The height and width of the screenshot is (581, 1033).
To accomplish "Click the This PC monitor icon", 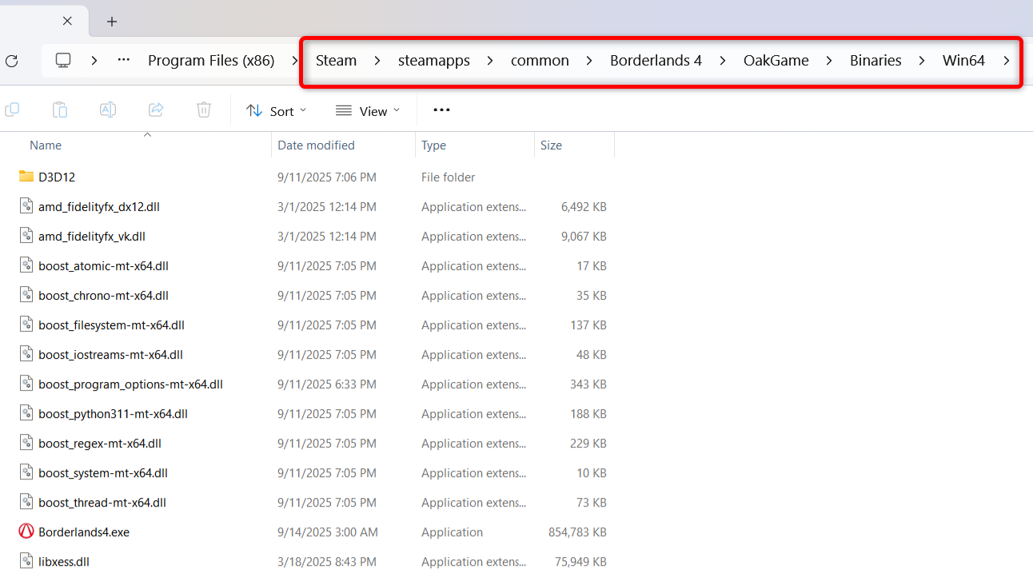I will pos(63,61).
